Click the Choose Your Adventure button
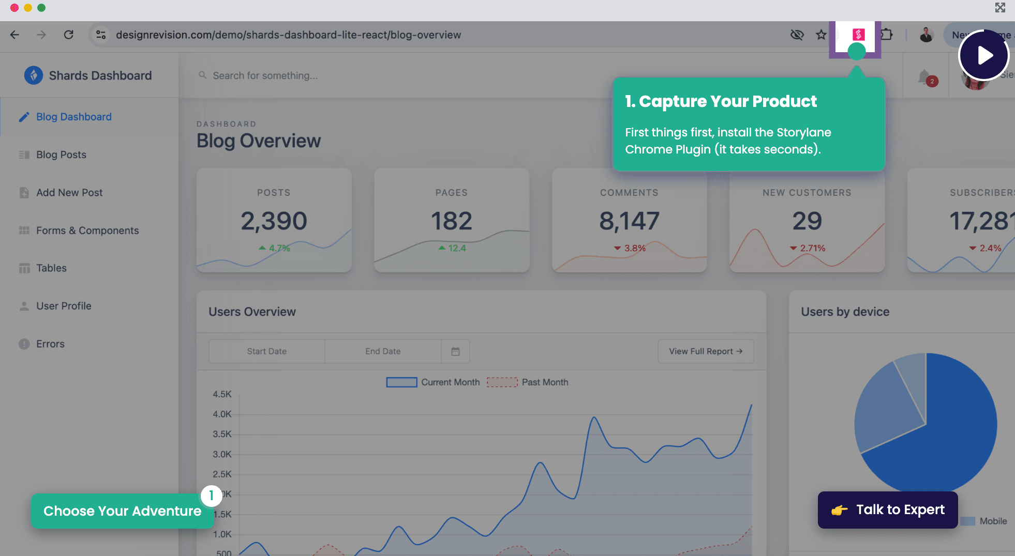The width and height of the screenshot is (1015, 556). [122, 511]
